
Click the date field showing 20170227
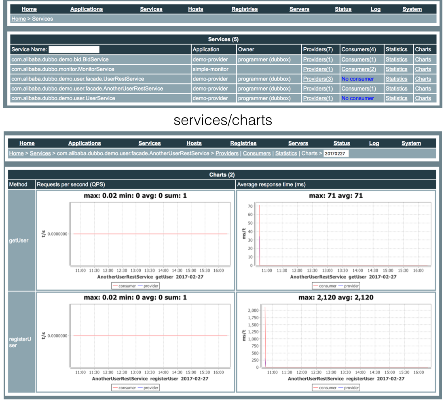(336, 154)
